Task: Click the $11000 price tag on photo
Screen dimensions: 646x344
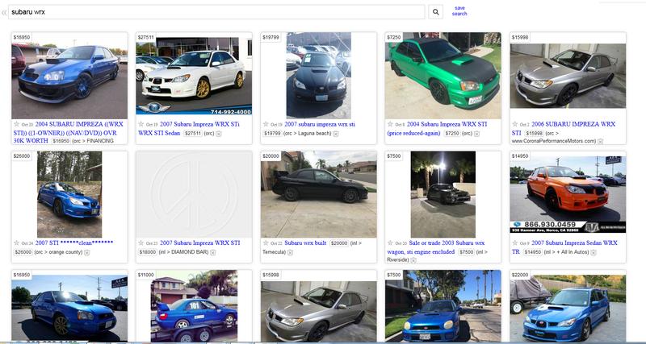Action: click(146, 275)
